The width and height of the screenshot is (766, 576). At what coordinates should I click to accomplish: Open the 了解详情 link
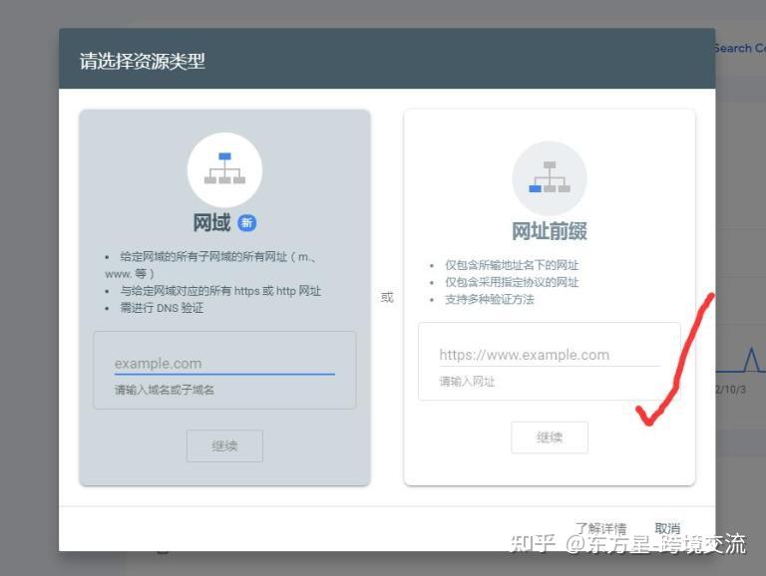click(x=600, y=528)
